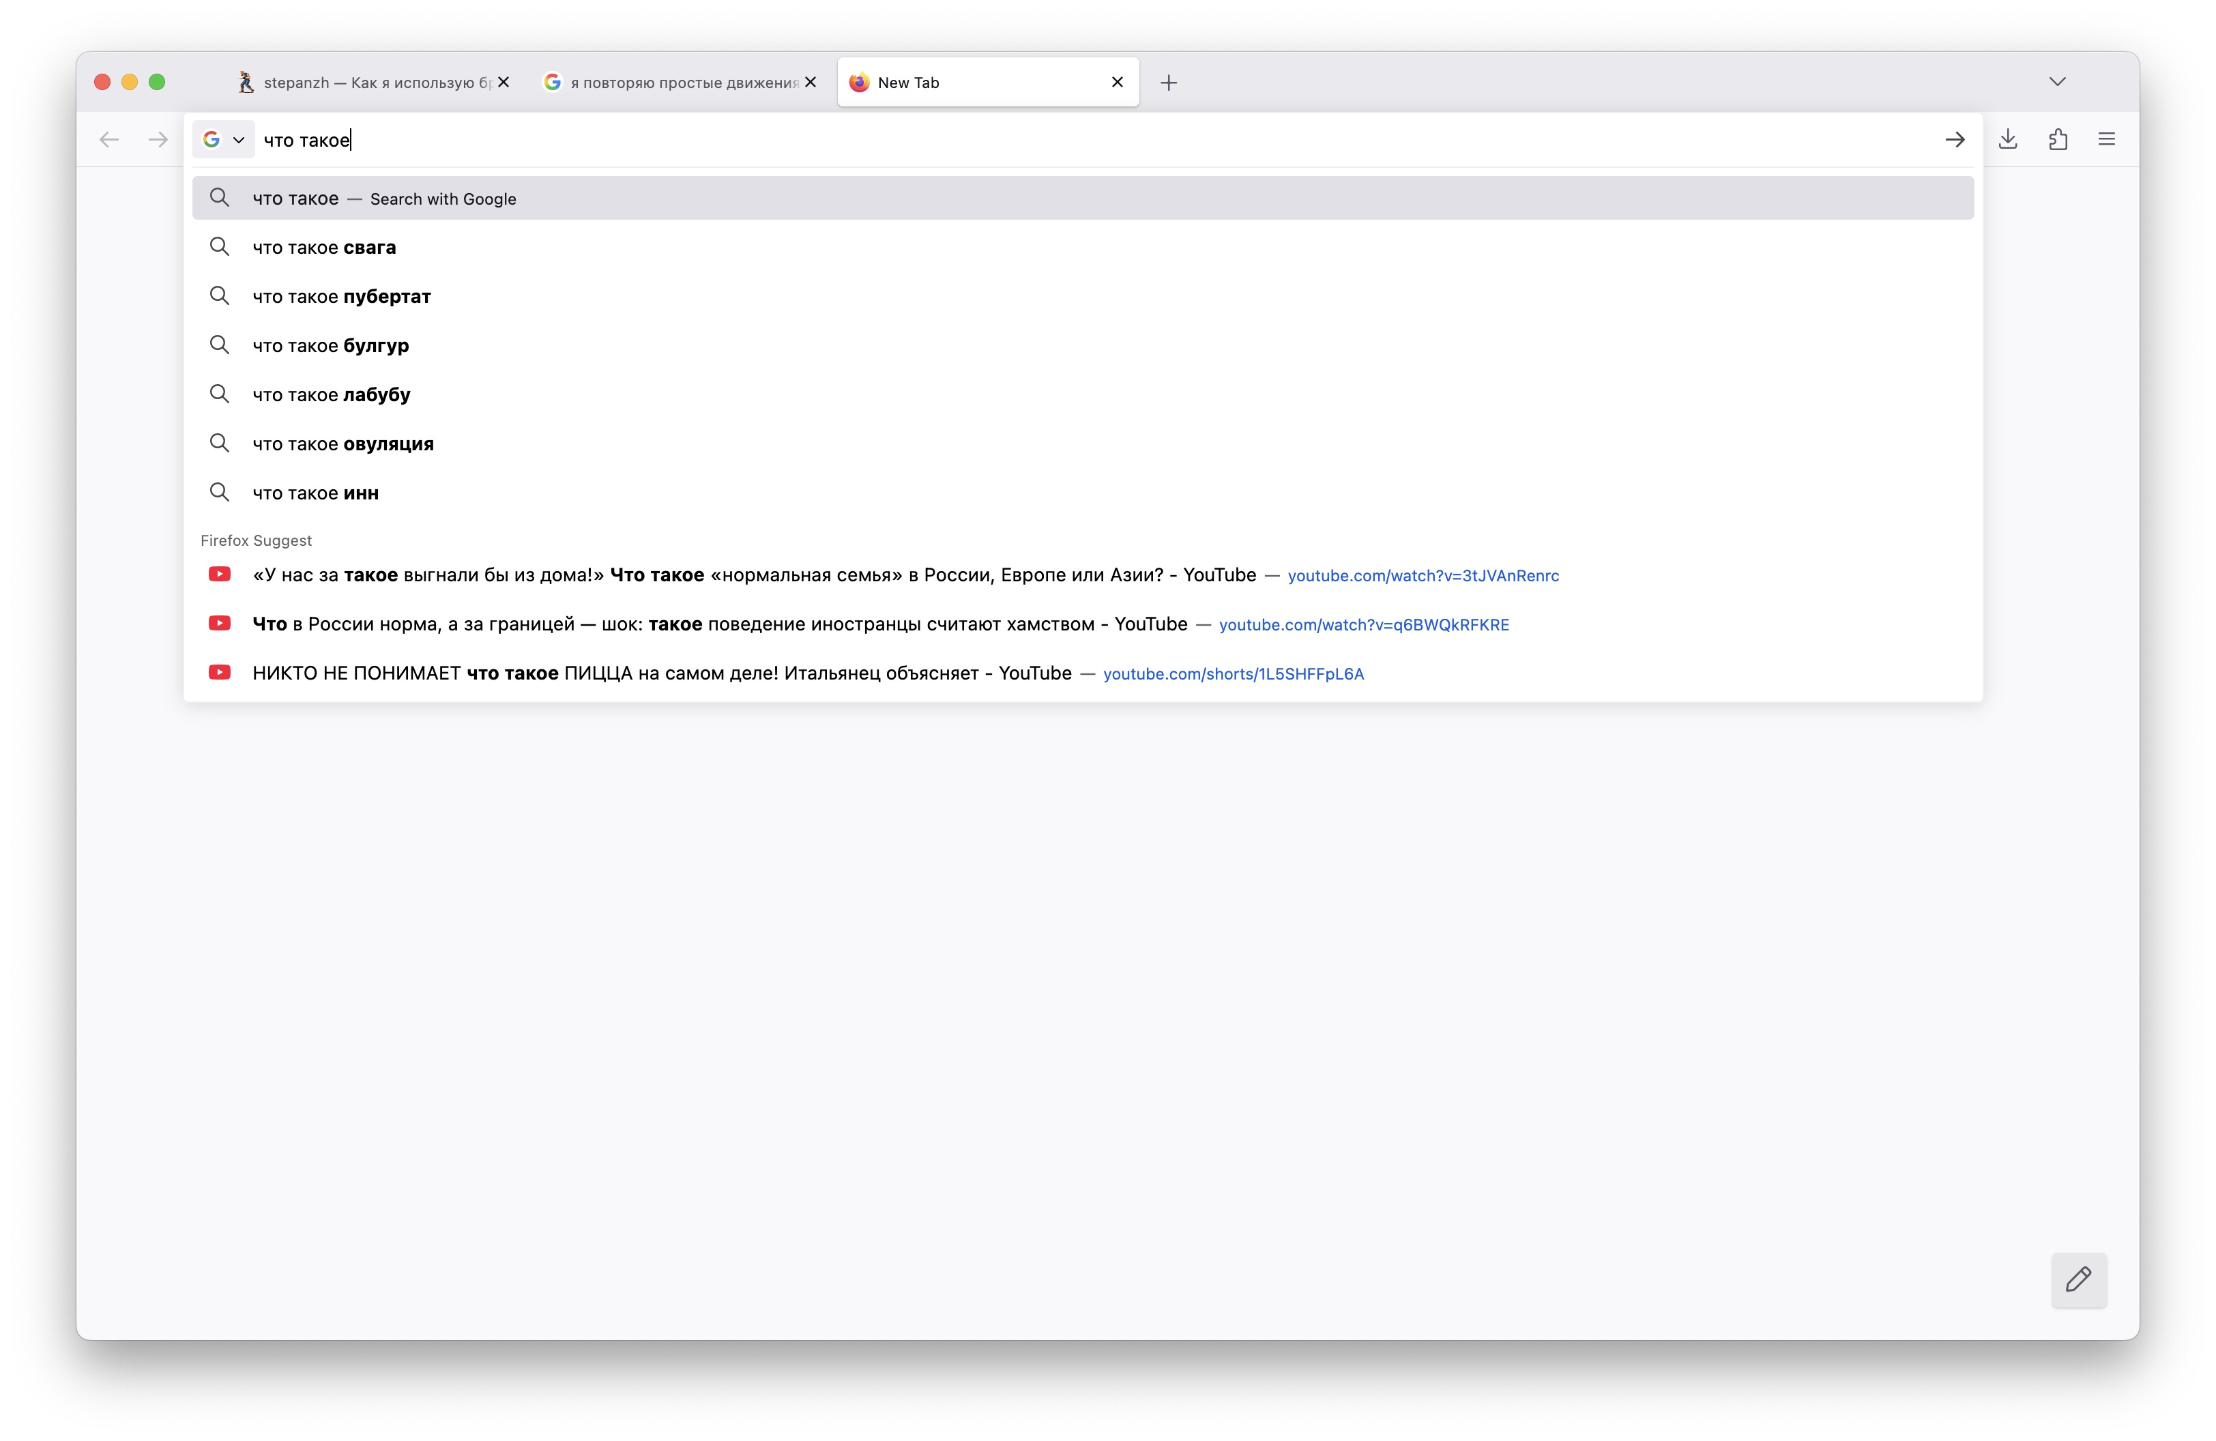
Task: Click the pencil customize icon on New Tab page
Action: [2079, 1279]
